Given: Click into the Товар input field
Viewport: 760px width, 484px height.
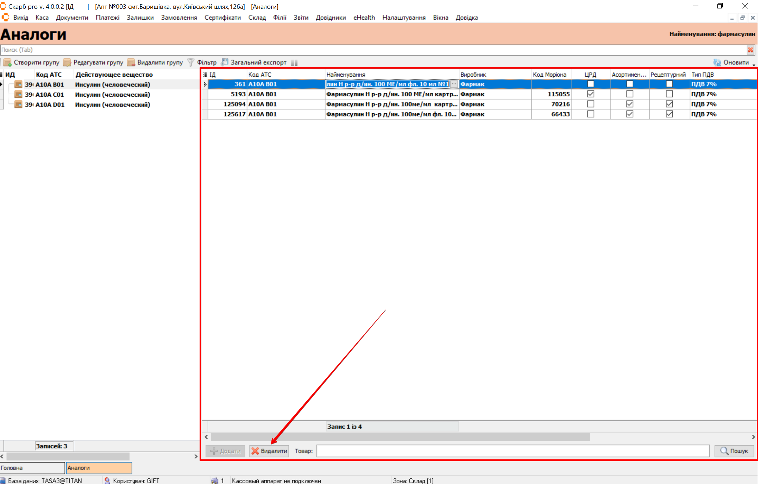Looking at the screenshot, I should pyautogui.click(x=513, y=451).
